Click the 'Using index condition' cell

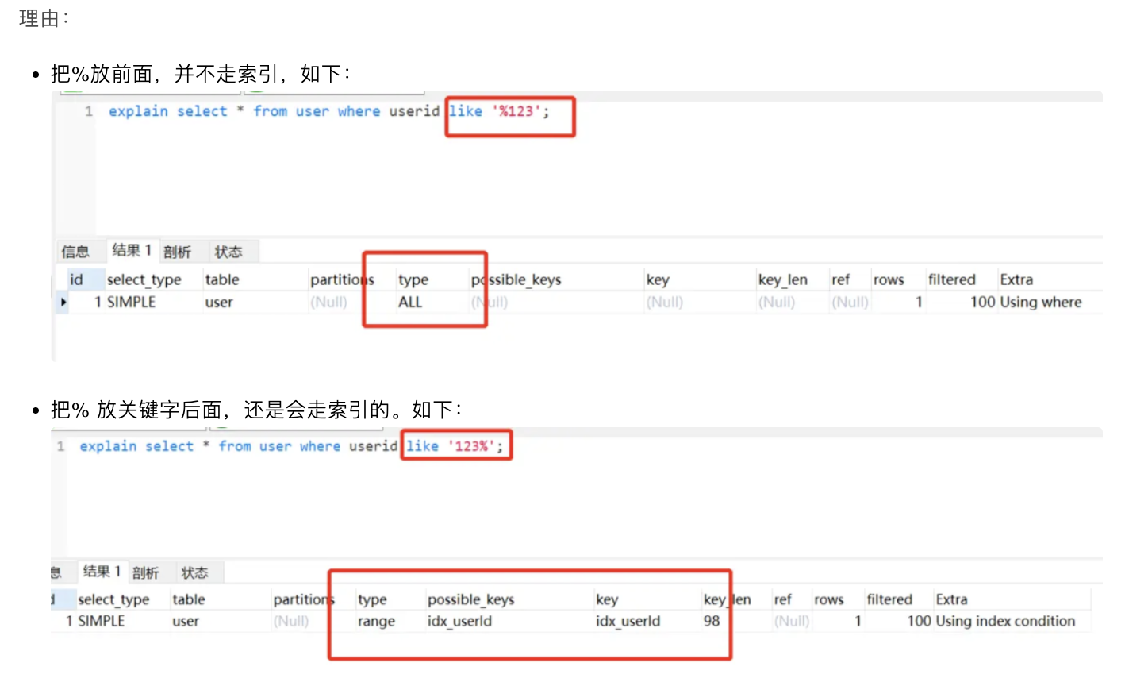(x=1005, y=622)
